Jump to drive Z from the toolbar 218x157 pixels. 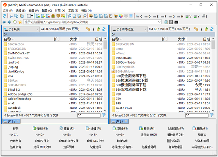[204, 16]
